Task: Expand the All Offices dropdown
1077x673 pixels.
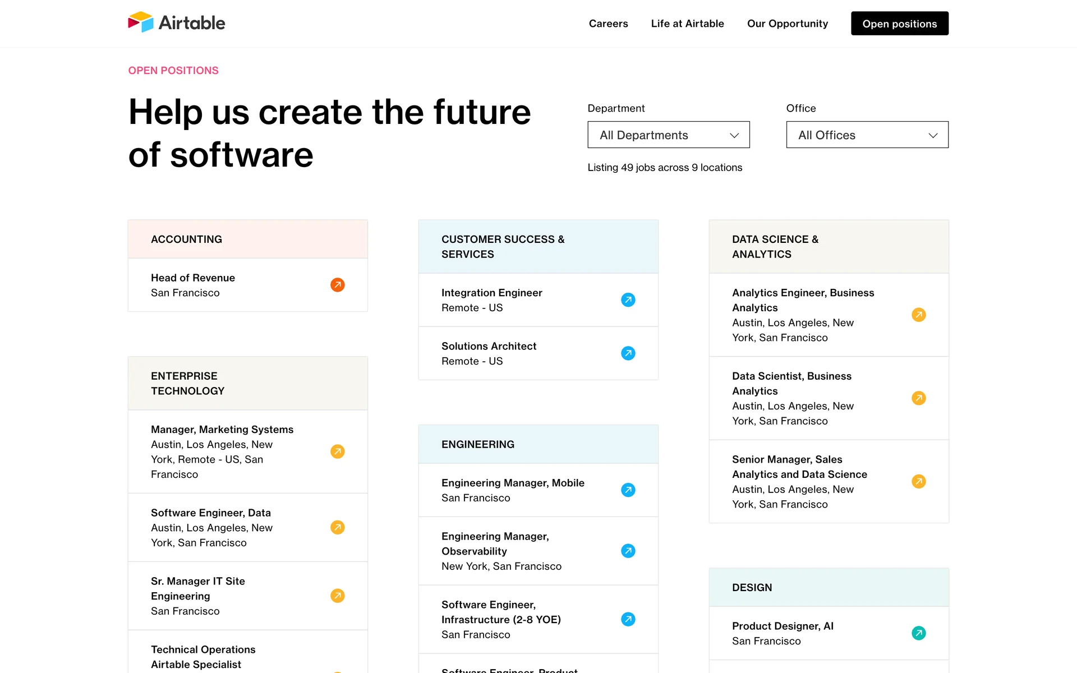Action: pyautogui.click(x=867, y=135)
